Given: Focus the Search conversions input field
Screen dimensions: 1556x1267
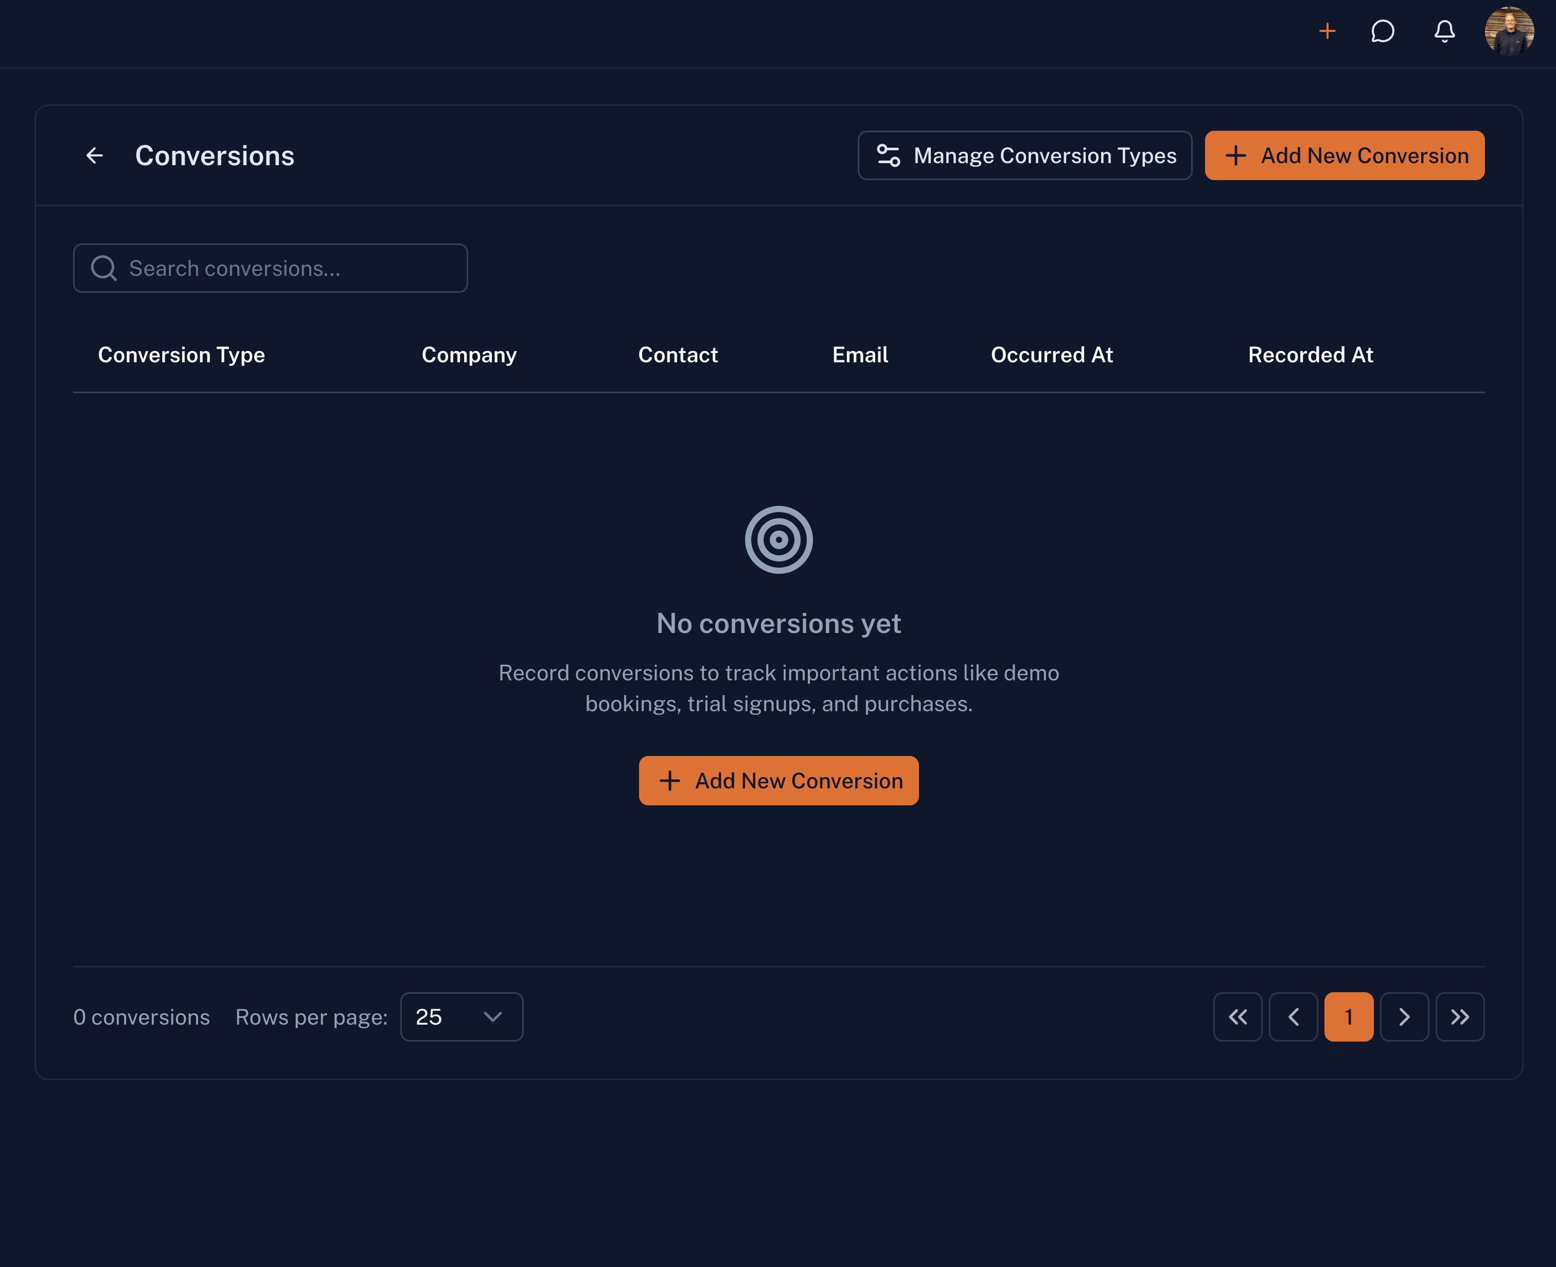Looking at the screenshot, I should coord(292,268).
